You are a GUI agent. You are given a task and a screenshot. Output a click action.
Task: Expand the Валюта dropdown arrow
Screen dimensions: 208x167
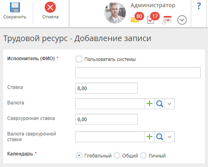170,104
